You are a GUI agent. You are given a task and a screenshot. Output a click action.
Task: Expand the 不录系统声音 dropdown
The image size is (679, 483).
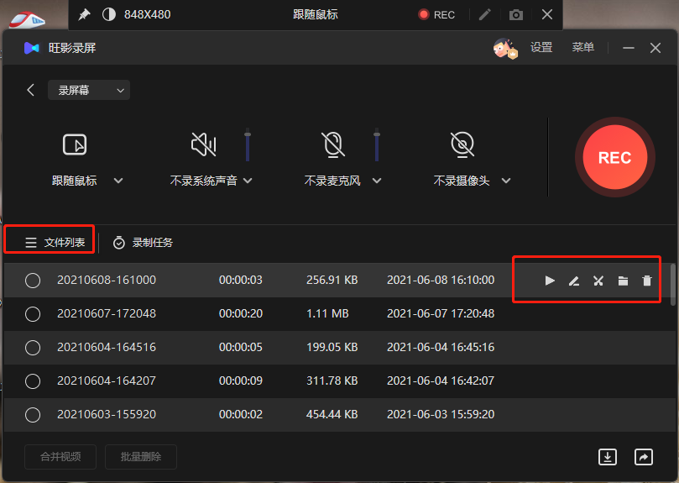(x=248, y=181)
